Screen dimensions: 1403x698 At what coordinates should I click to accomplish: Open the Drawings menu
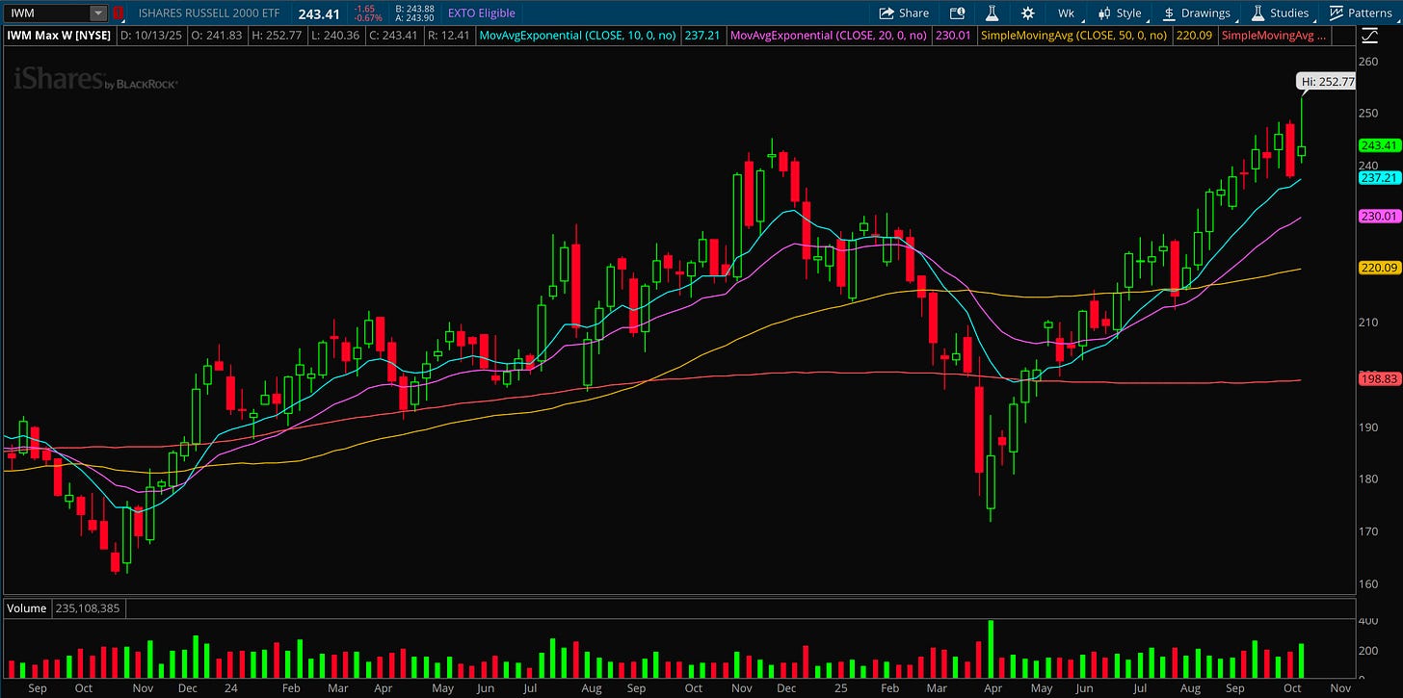[1196, 13]
